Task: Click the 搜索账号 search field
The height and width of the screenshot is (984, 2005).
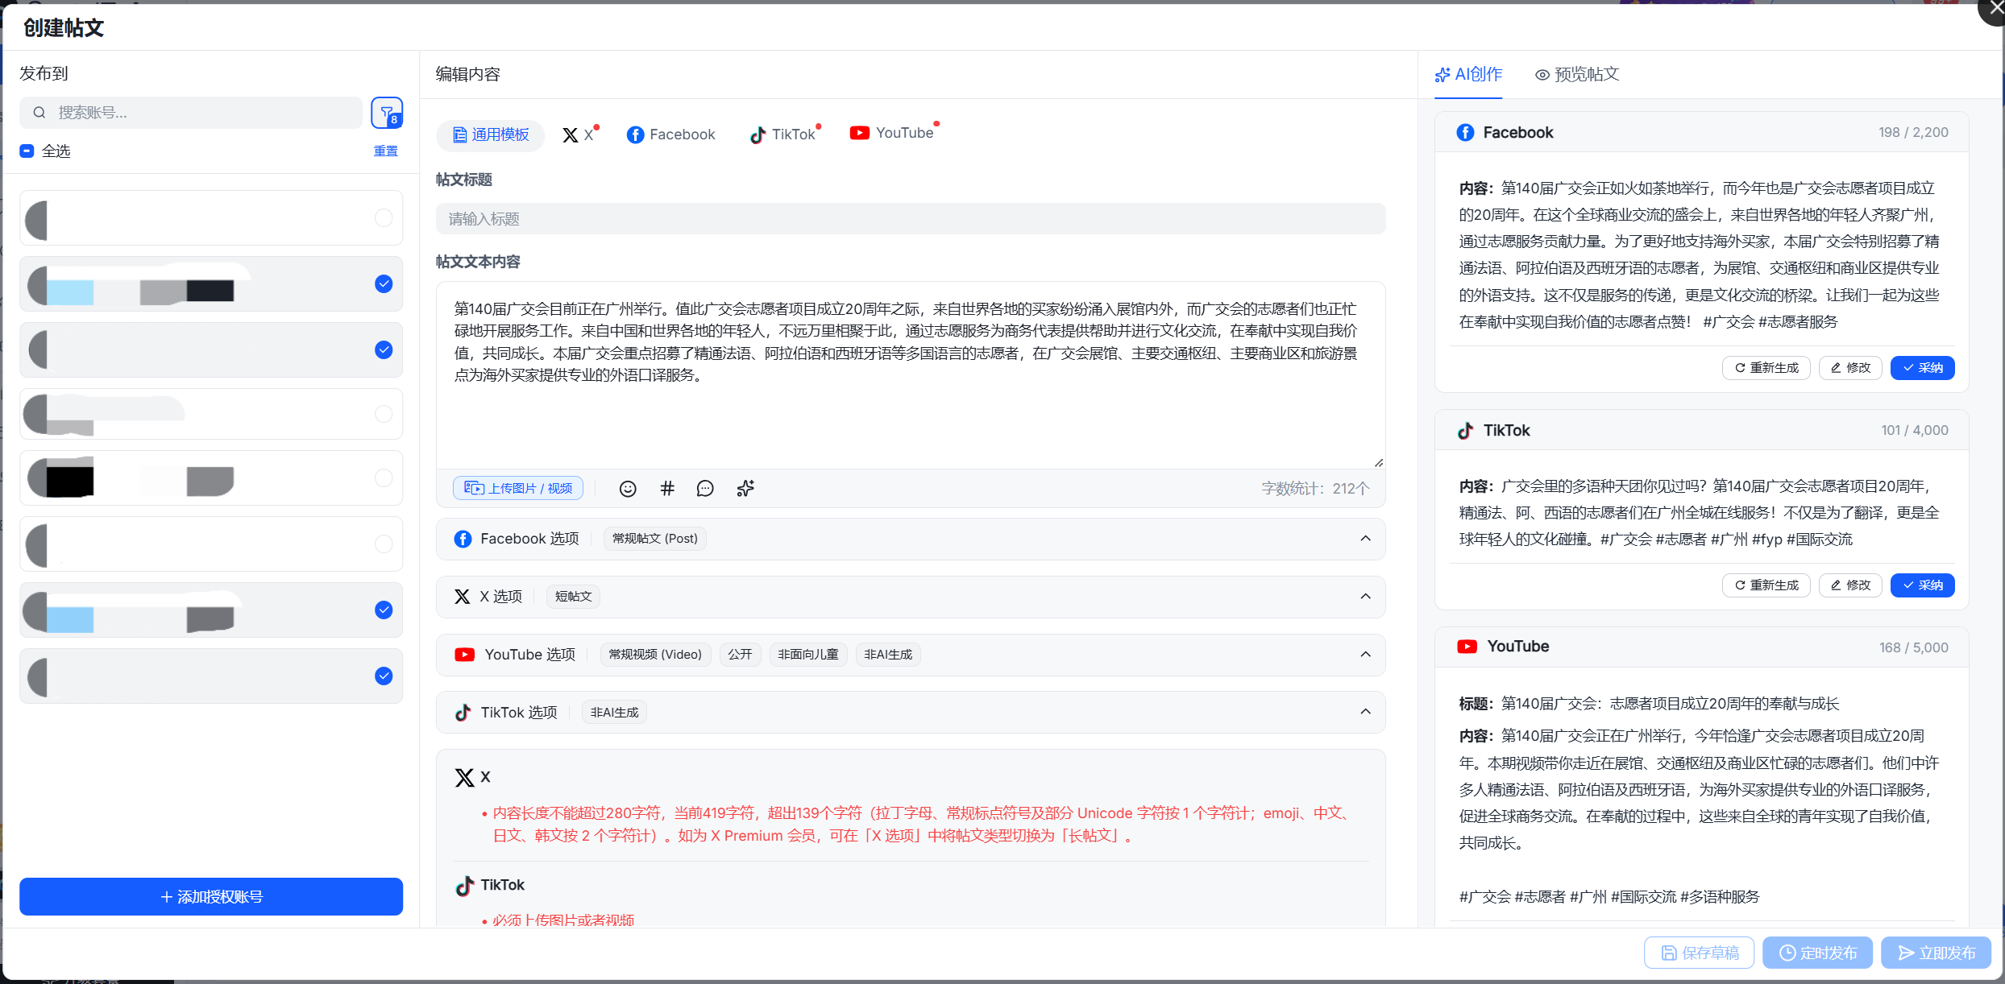Action: click(x=191, y=113)
